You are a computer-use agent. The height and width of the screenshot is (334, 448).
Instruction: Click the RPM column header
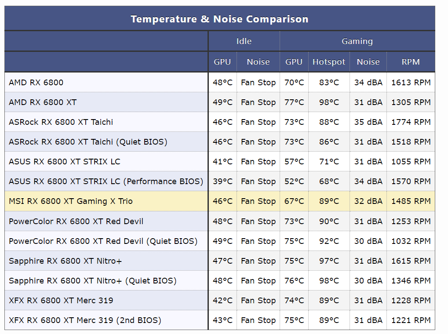pos(411,62)
